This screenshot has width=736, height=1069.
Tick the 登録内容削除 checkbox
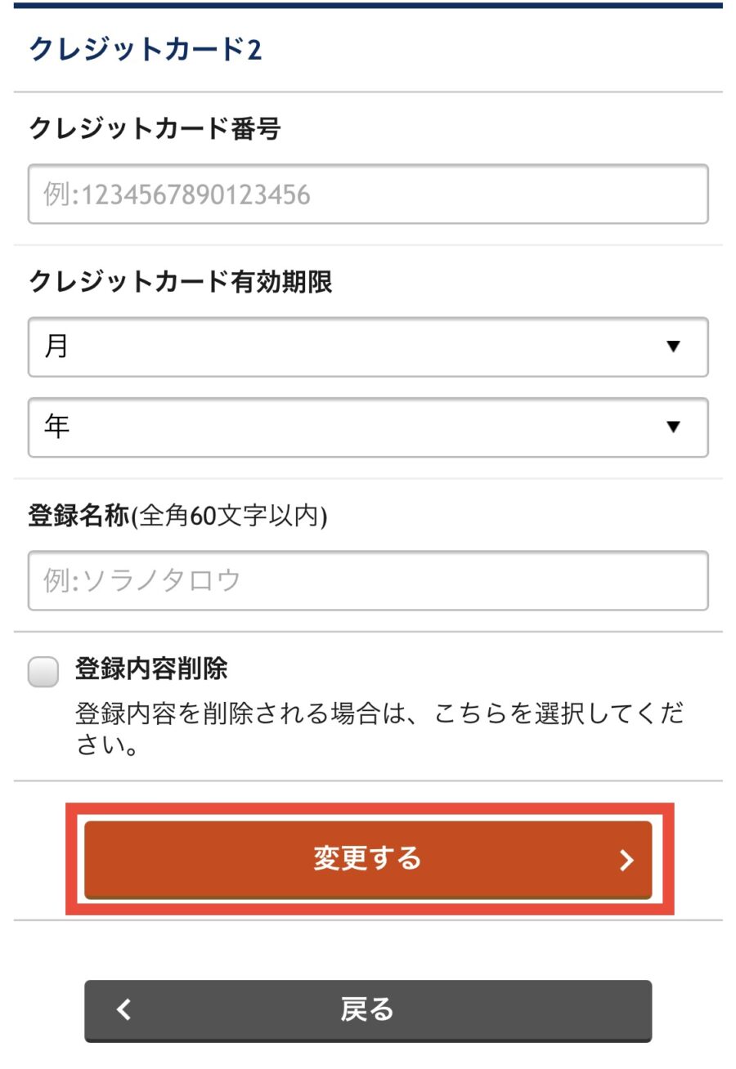click(43, 673)
